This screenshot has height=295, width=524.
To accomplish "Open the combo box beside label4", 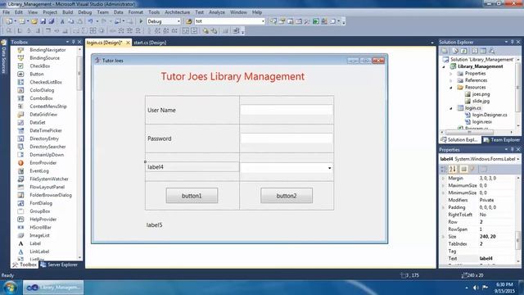I will tap(329, 168).
